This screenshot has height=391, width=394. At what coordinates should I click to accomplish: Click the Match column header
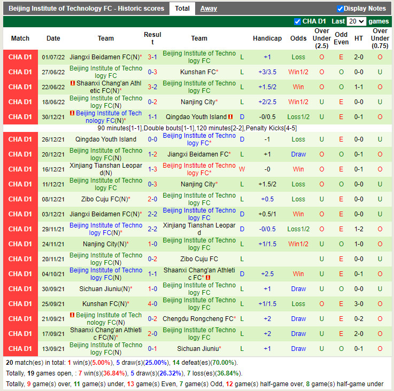[x=20, y=38]
